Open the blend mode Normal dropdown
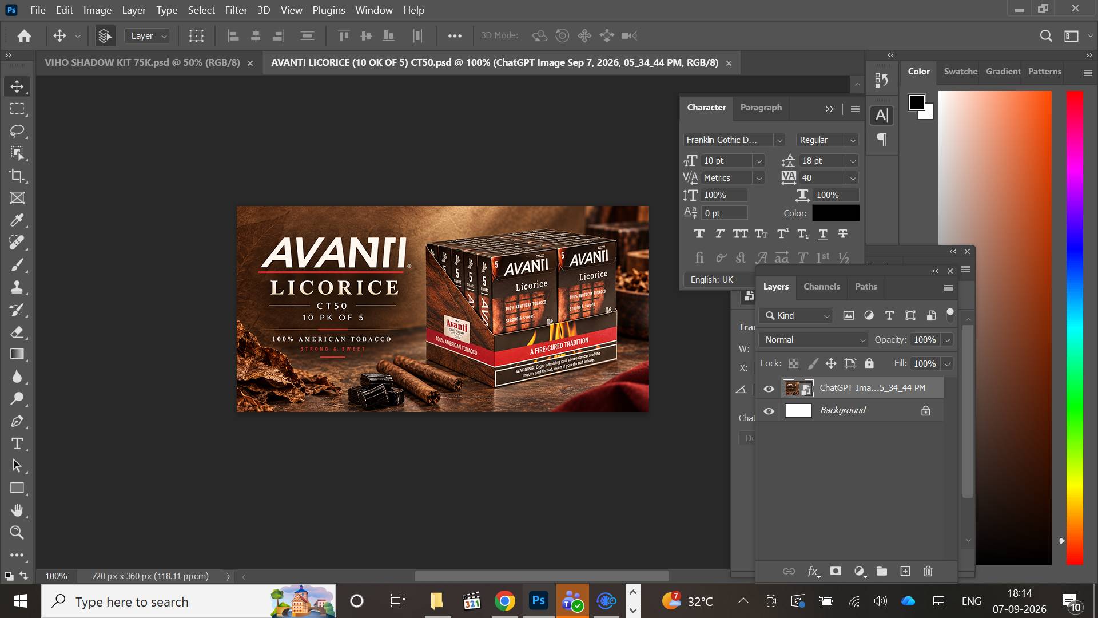The image size is (1098, 618). coord(813,340)
